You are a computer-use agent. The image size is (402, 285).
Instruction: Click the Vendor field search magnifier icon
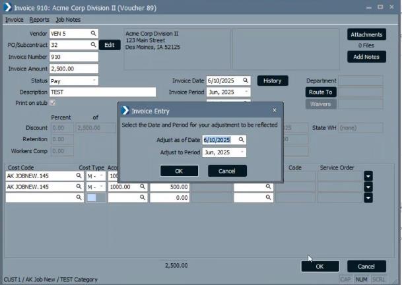93,33
